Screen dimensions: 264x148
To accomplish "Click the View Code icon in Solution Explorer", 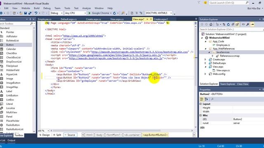I will click(243, 25).
